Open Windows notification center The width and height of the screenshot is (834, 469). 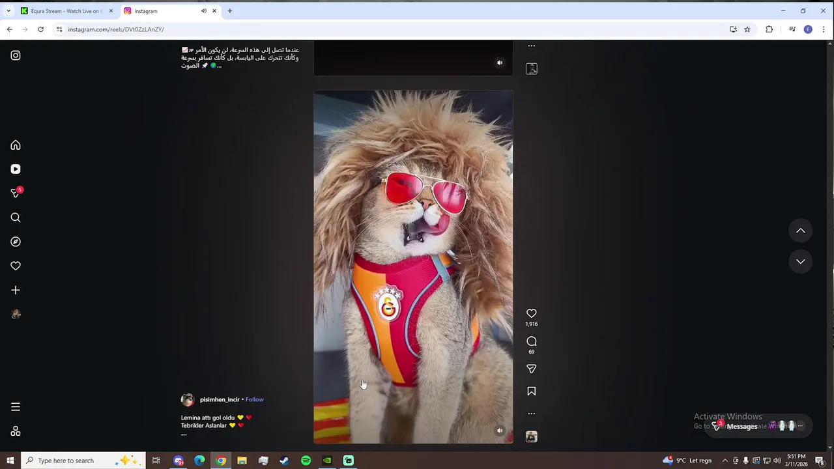click(x=820, y=461)
